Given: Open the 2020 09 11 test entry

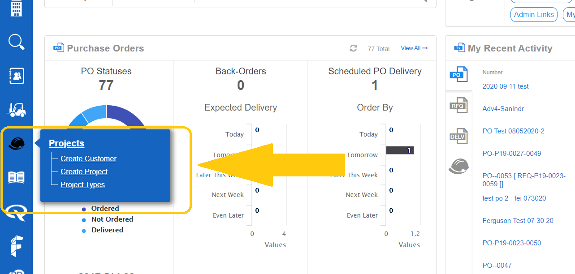Looking at the screenshot, I should [506, 86].
